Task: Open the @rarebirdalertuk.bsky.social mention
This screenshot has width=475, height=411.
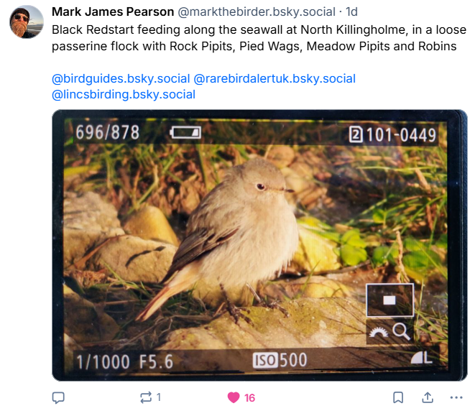Action: tap(275, 78)
